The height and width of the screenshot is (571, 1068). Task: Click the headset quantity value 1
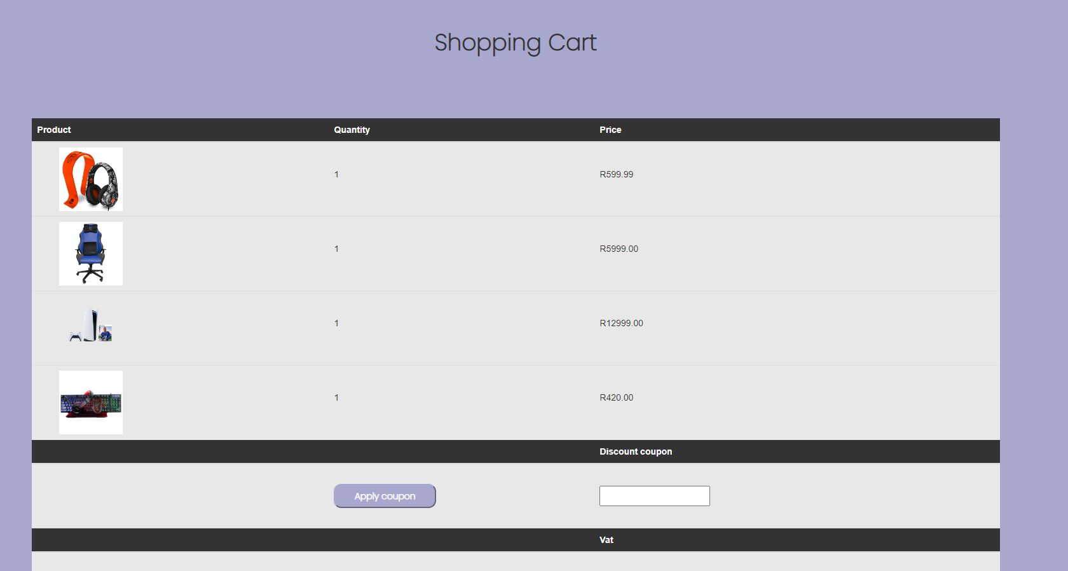pyautogui.click(x=336, y=174)
